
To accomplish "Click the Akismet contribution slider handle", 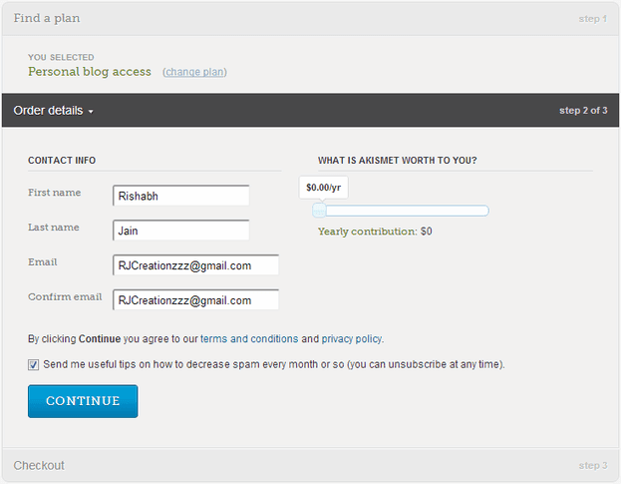I will tap(319, 211).
